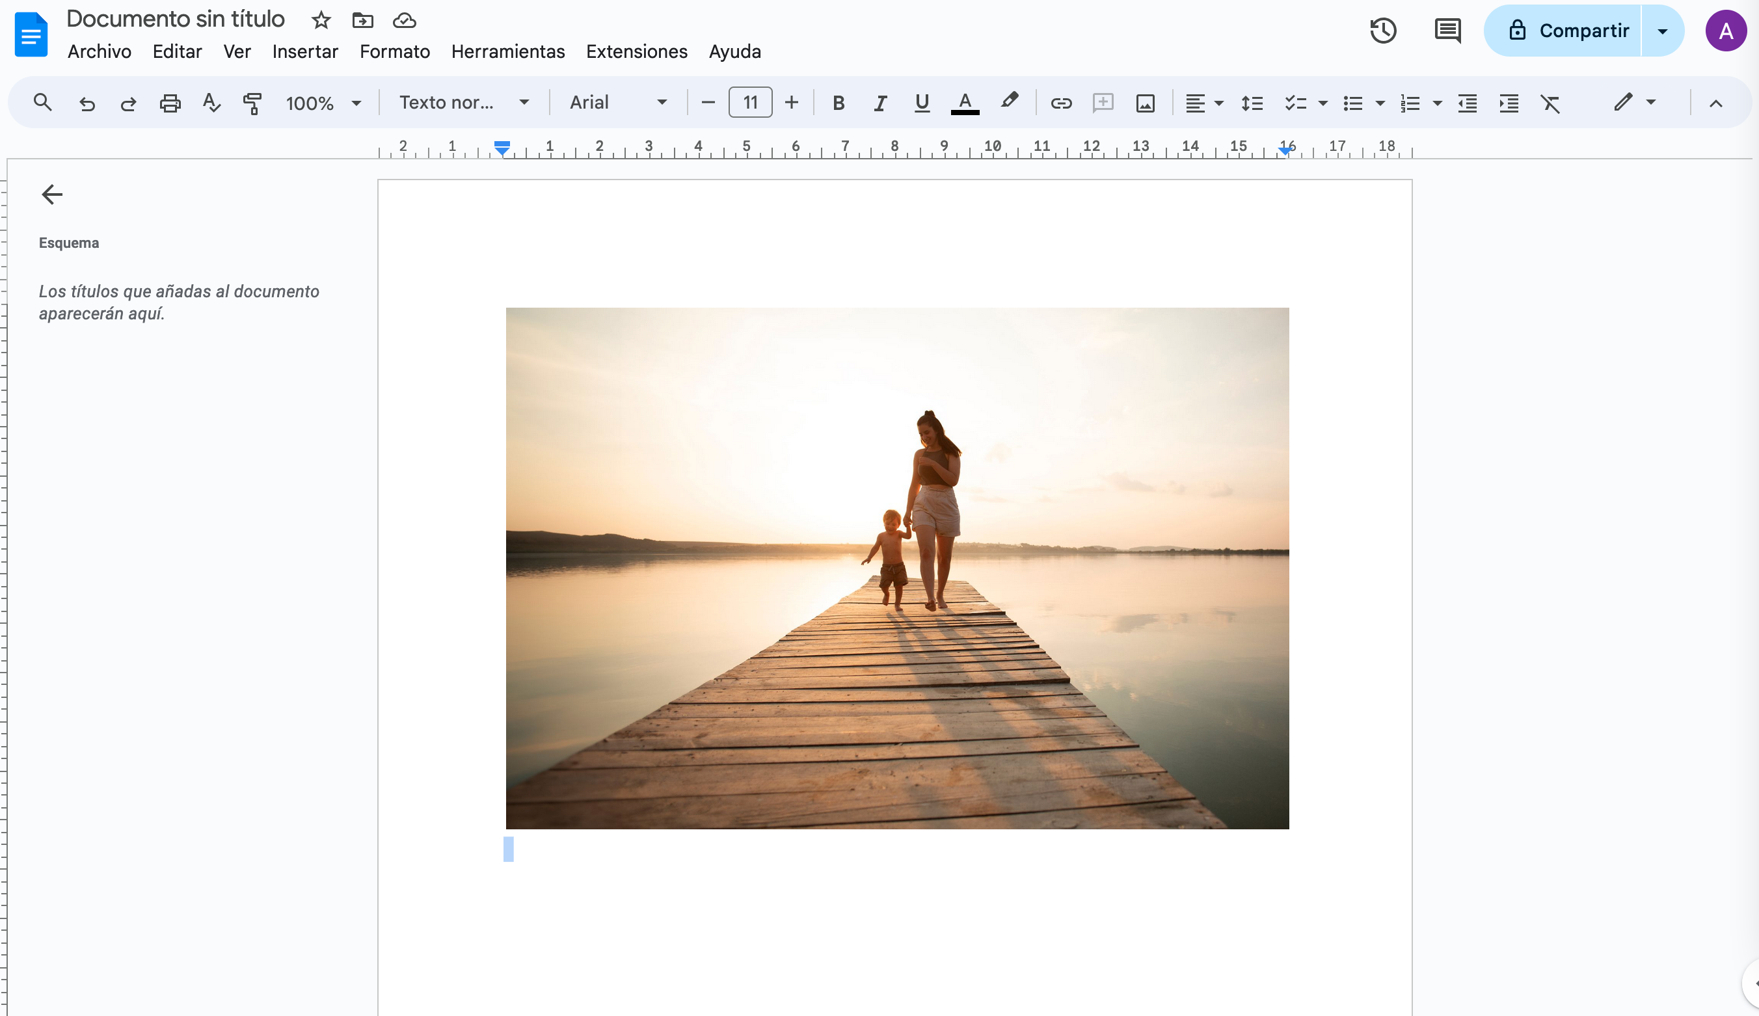
Task: Close outline with back arrow
Action: coord(52,194)
